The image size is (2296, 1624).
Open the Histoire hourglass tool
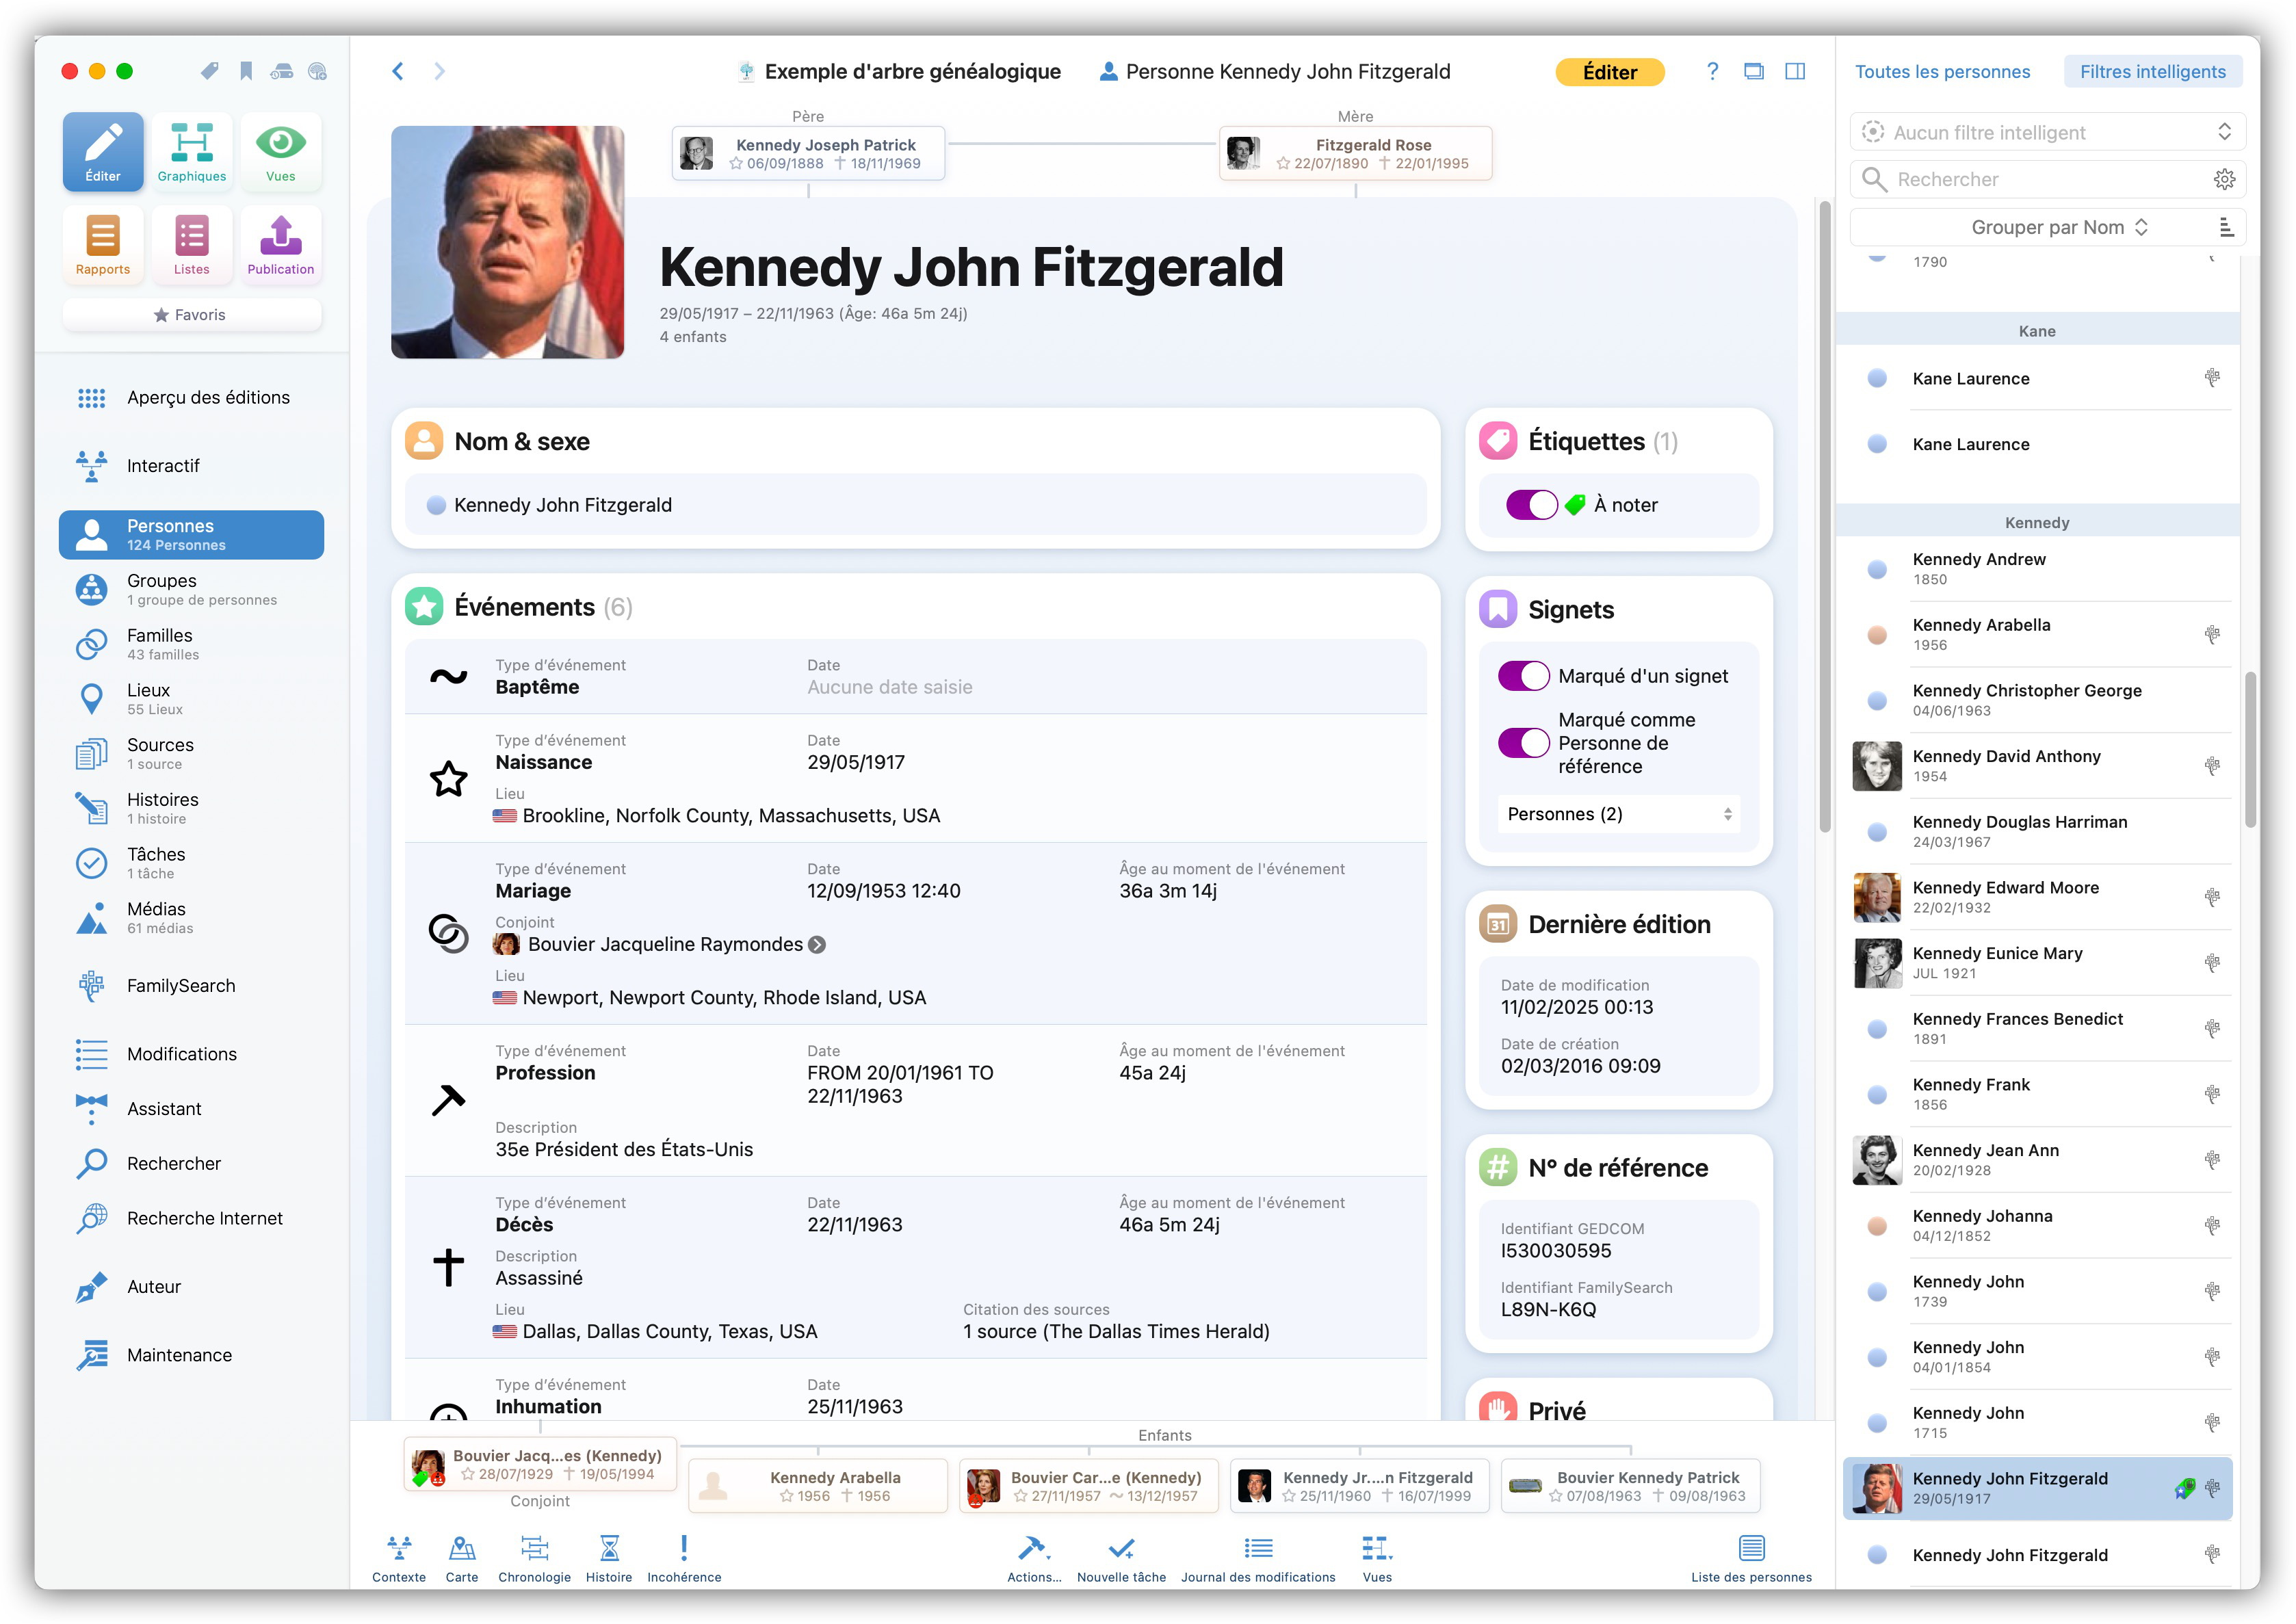[x=609, y=1559]
